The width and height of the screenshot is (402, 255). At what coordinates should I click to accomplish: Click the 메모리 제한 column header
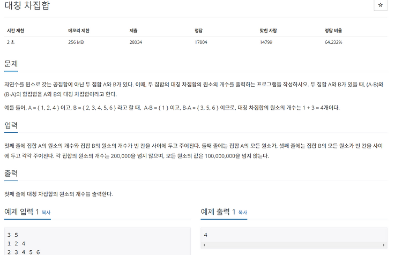click(79, 31)
